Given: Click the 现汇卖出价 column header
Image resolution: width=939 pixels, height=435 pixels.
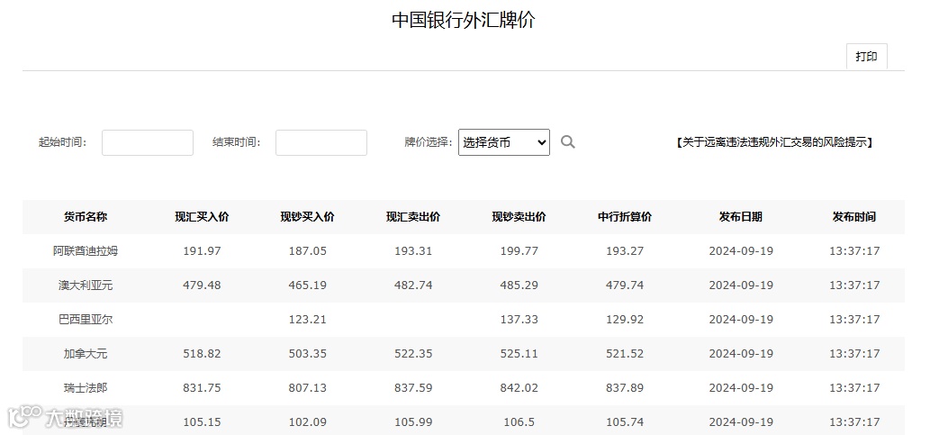Looking at the screenshot, I should point(413,217).
